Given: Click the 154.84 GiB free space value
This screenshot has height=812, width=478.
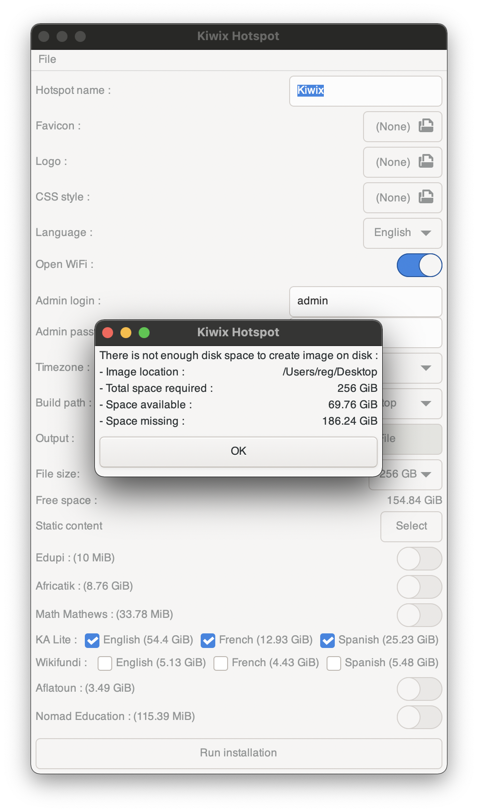Looking at the screenshot, I should click(415, 500).
